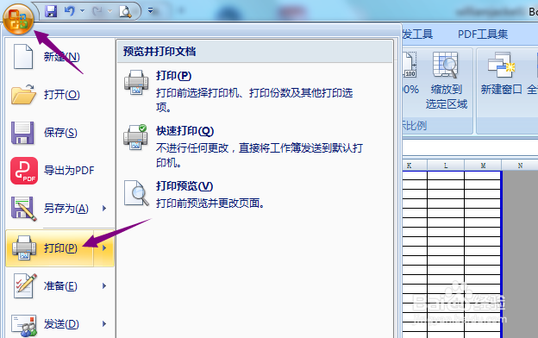
Task: Click the 打开(O) folder icon
Action: [23, 94]
